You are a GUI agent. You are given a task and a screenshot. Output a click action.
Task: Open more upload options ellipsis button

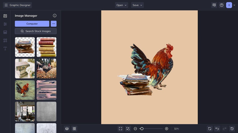click(54, 24)
